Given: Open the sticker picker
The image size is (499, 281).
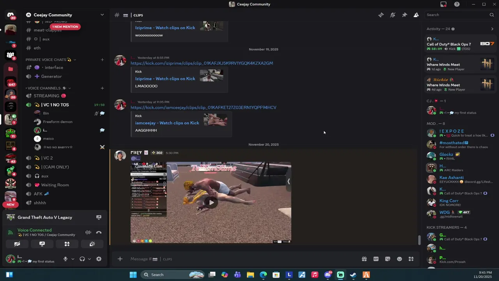Looking at the screenshot, I should point(388,259).
